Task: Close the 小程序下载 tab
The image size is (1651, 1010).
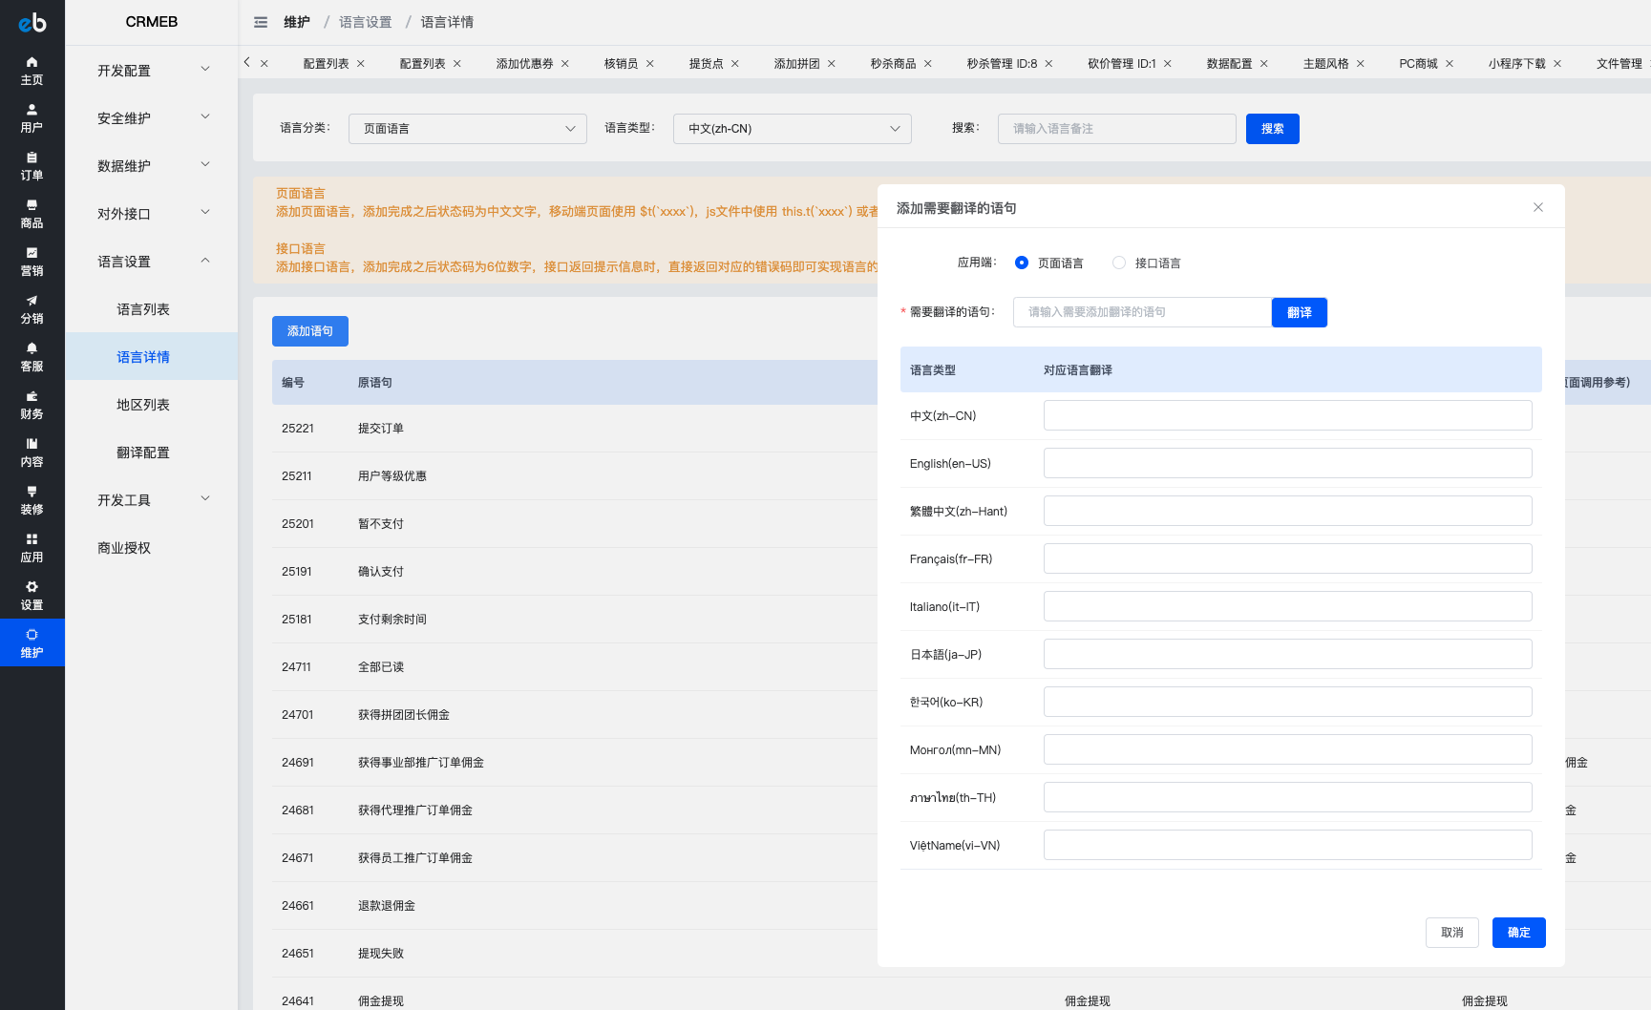Action: click(1557, 64)
